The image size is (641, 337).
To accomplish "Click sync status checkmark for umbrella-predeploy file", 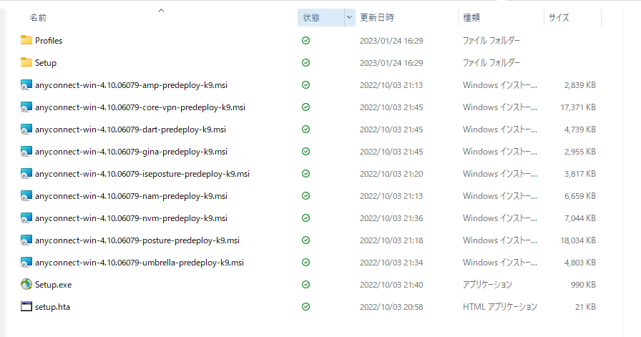I will tap(305, 262).
